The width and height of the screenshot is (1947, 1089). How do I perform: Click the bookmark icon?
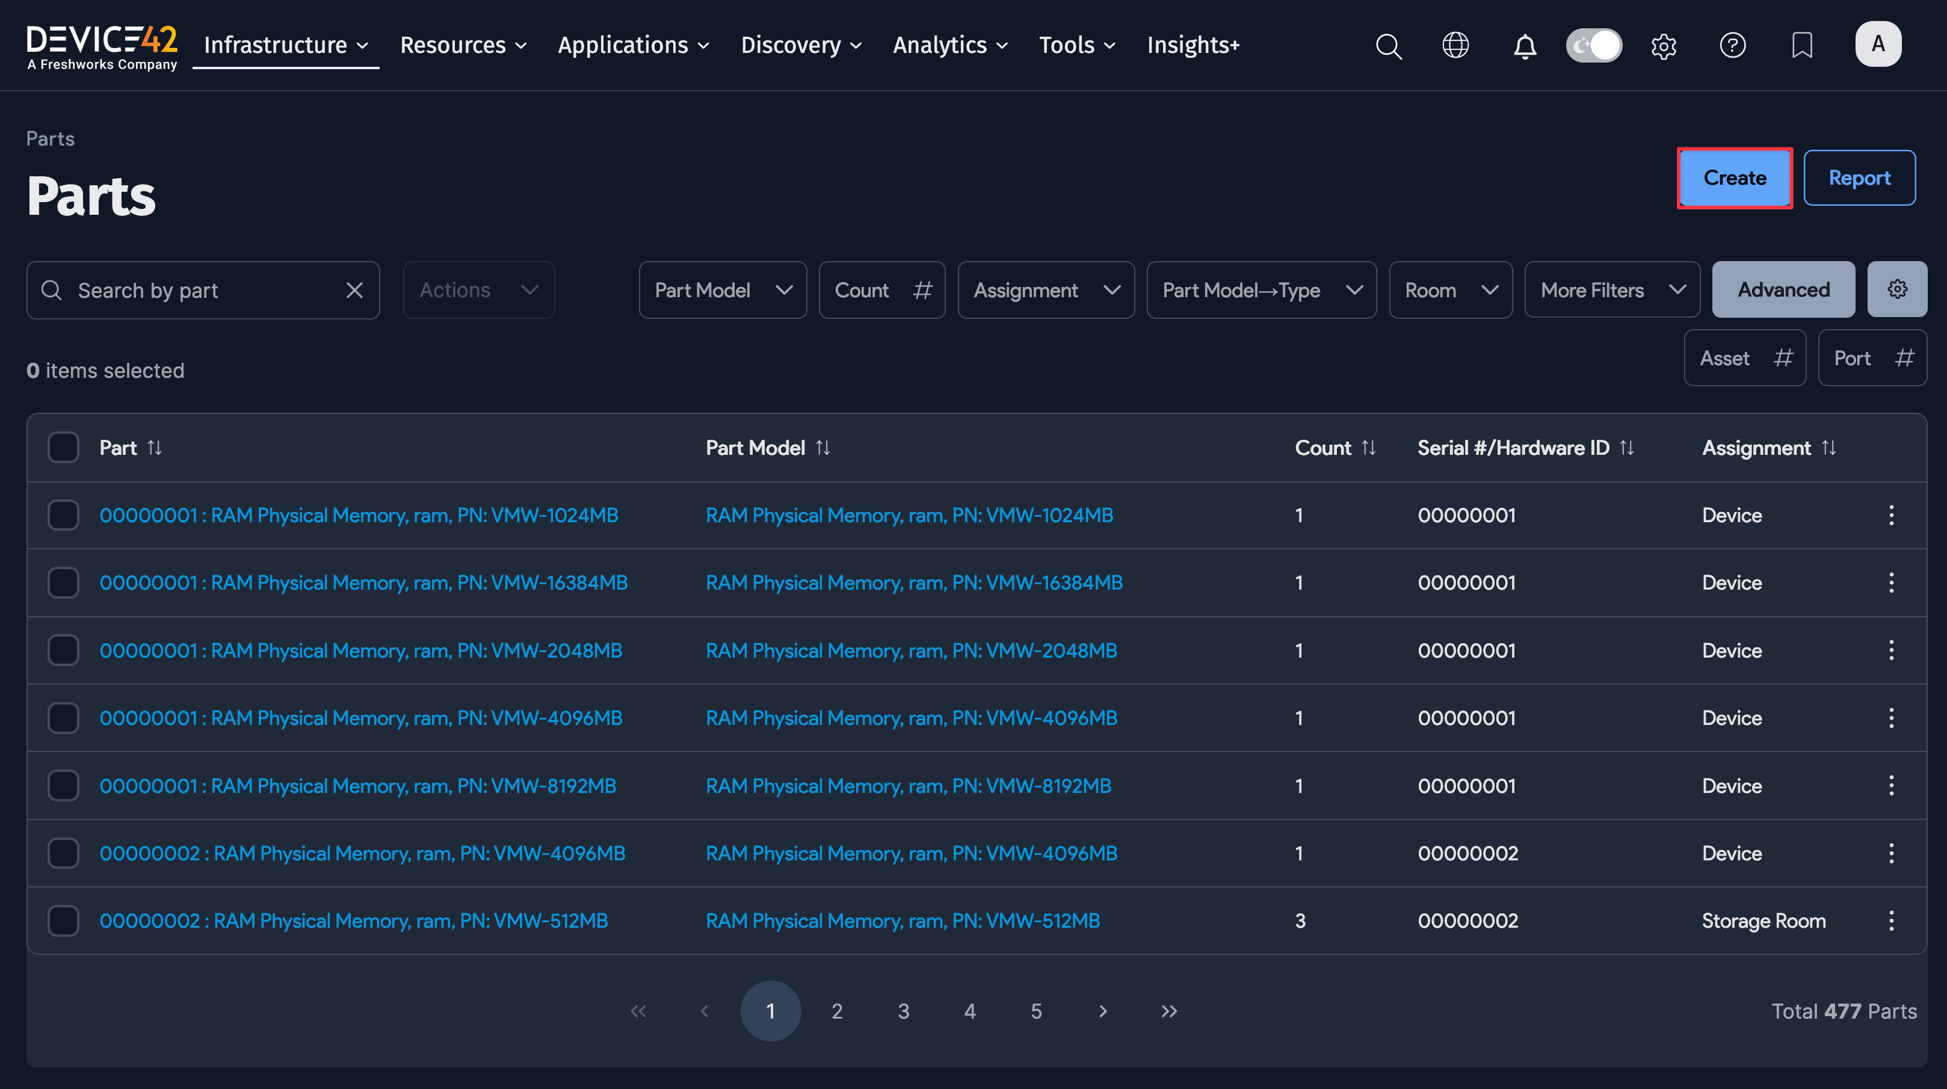(x=1802, y=45)
